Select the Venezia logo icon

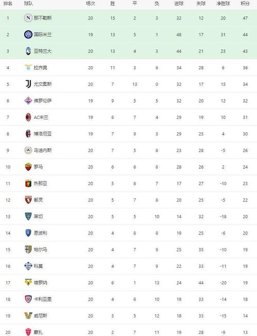(28, 315)
